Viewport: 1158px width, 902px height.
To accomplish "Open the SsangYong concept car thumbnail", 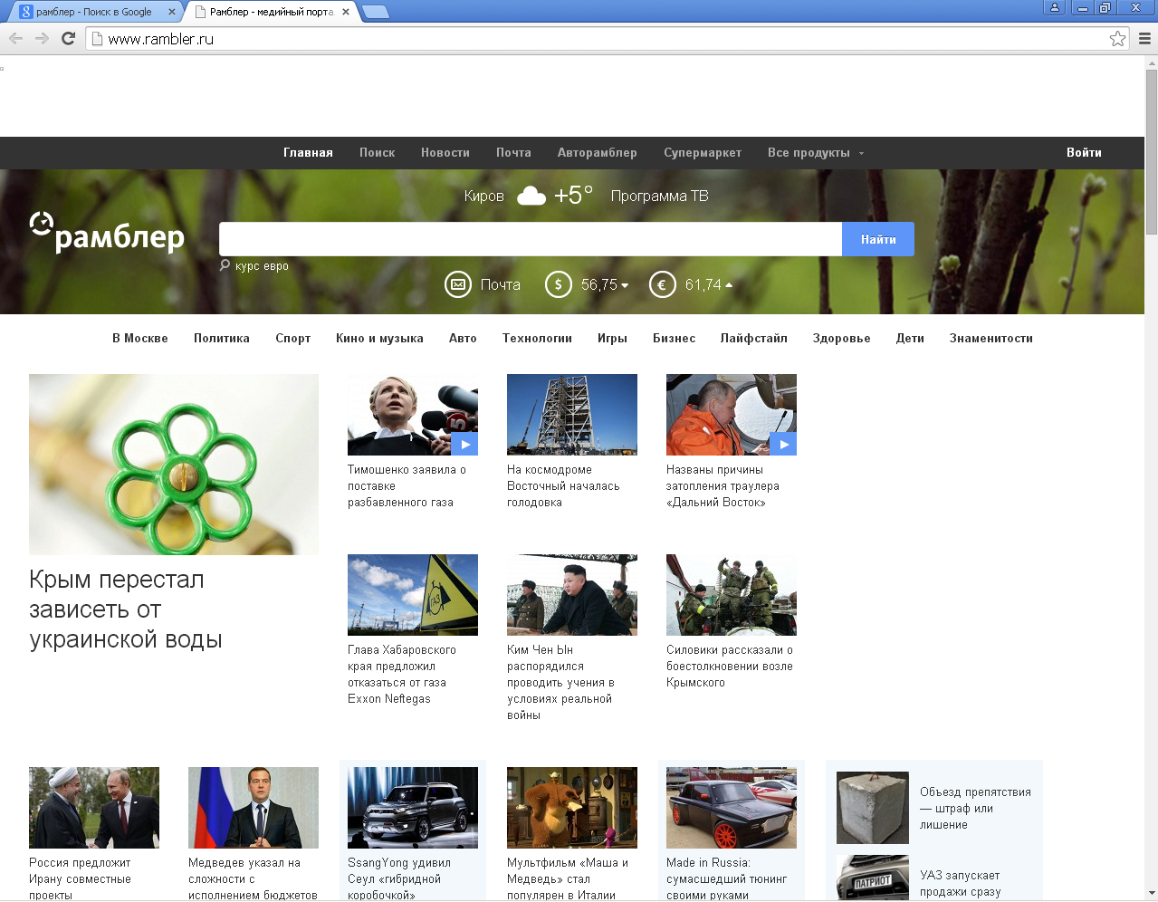I will [x=413, y=808].
